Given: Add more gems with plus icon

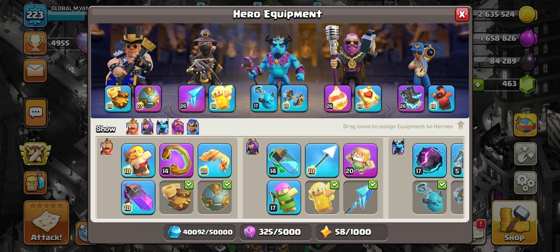Looking at the screenshot, I should pyautogui.click(x=477, y=85).
